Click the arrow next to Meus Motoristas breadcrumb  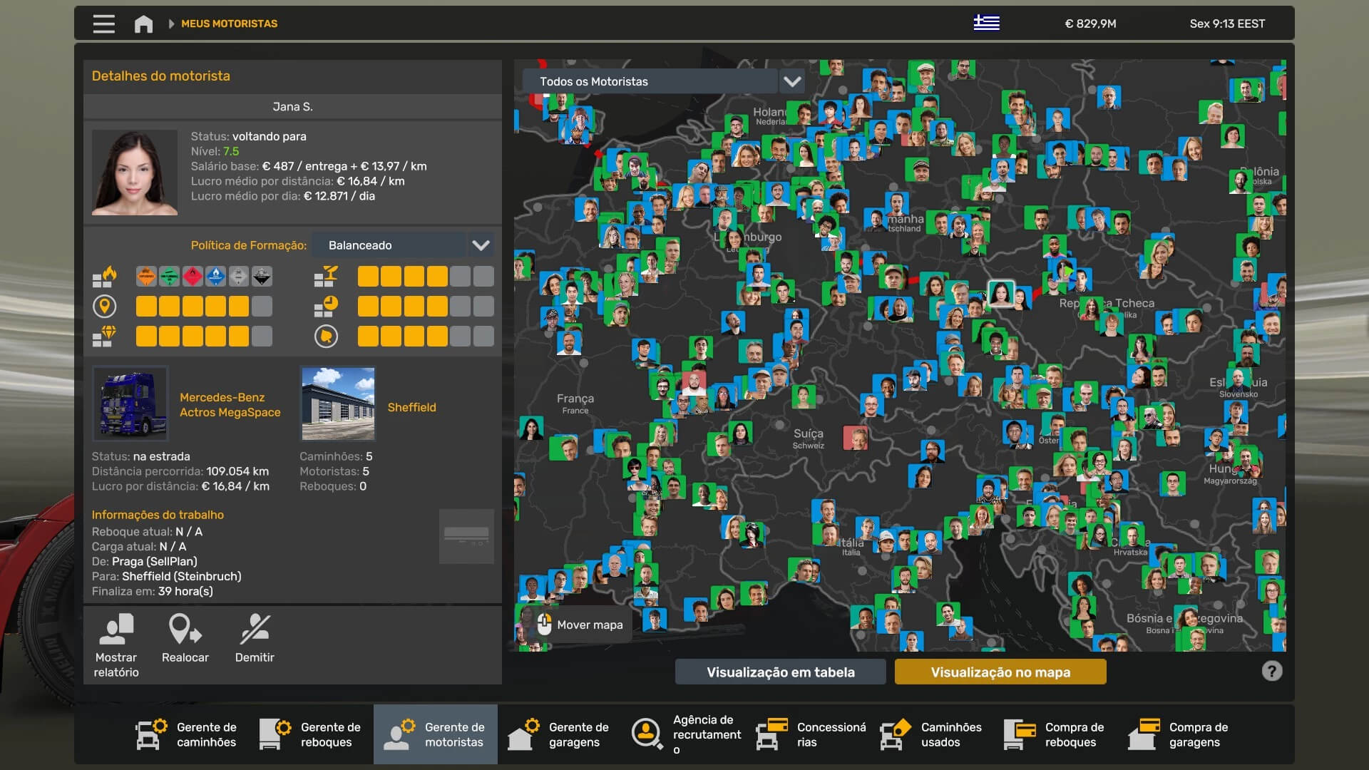tap(171, 24)
